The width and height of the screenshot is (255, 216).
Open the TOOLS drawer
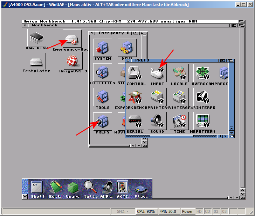pos(102,97)
